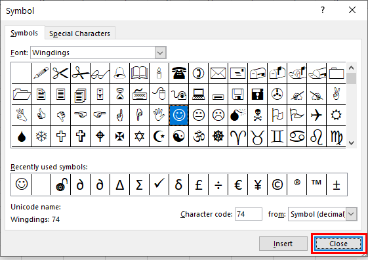Pick the snowflake symbol

41,136
